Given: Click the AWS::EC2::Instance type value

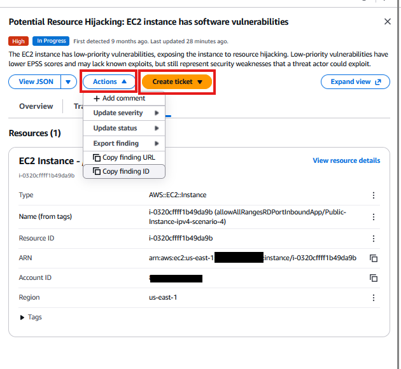Looking at the screenshot, I should point(178,195).
